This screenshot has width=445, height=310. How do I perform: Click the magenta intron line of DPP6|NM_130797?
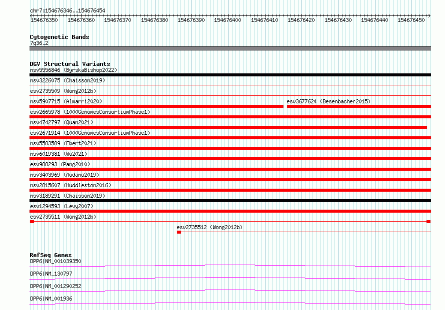[230, 278]
